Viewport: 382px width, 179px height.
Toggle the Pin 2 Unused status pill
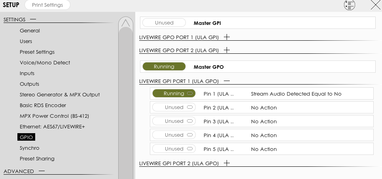click(x=174, y=107)
